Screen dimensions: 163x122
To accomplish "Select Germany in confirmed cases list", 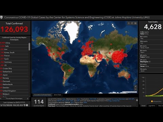I will (14, 62).
